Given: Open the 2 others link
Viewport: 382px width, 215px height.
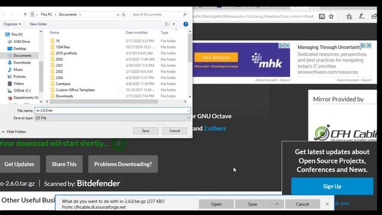Looking at the screenshot, I should [x=215, y=128].
